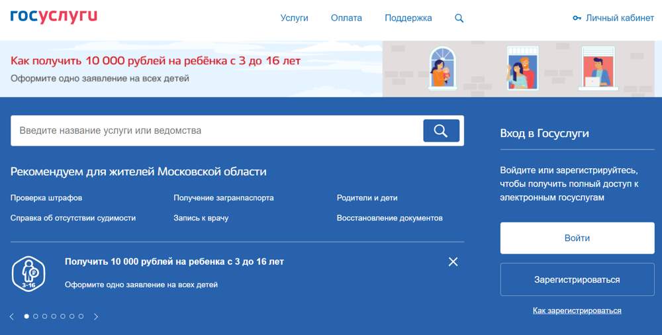Open the Оплата menu
This screenshot has height=335, width=662.
[x=346, y=18]
